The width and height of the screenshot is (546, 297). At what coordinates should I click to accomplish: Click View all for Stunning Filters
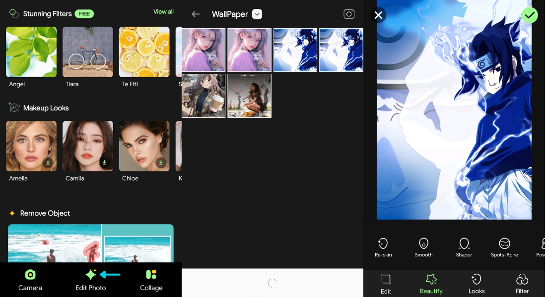tap(163, 12)
